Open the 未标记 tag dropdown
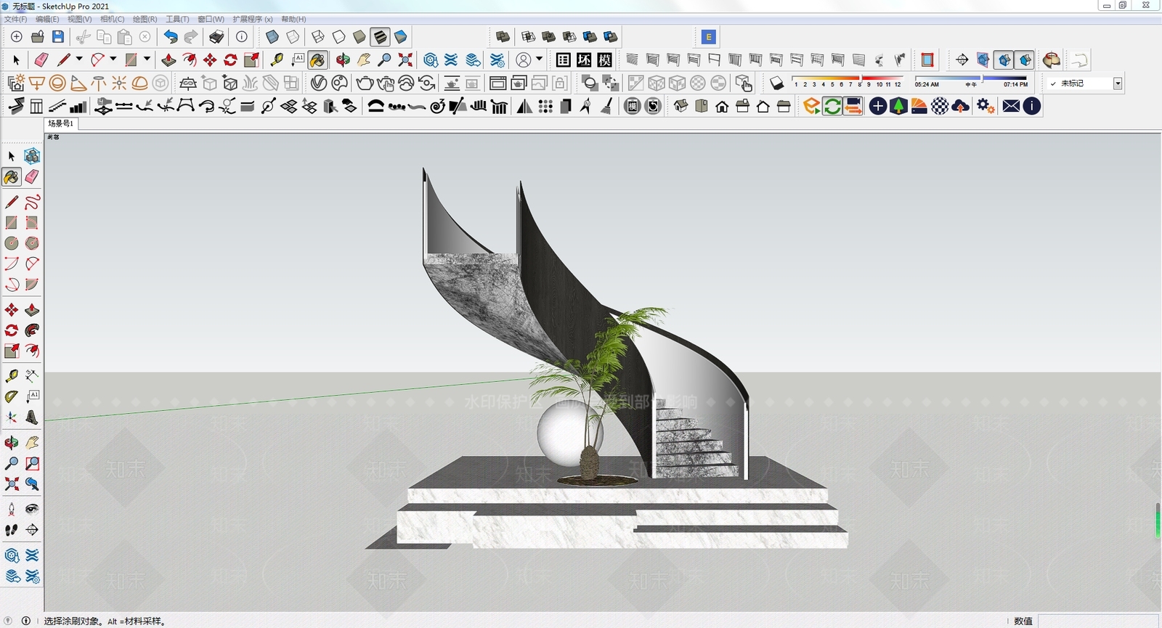The height and width of the screenshot is (628, 1162). 1118,83
